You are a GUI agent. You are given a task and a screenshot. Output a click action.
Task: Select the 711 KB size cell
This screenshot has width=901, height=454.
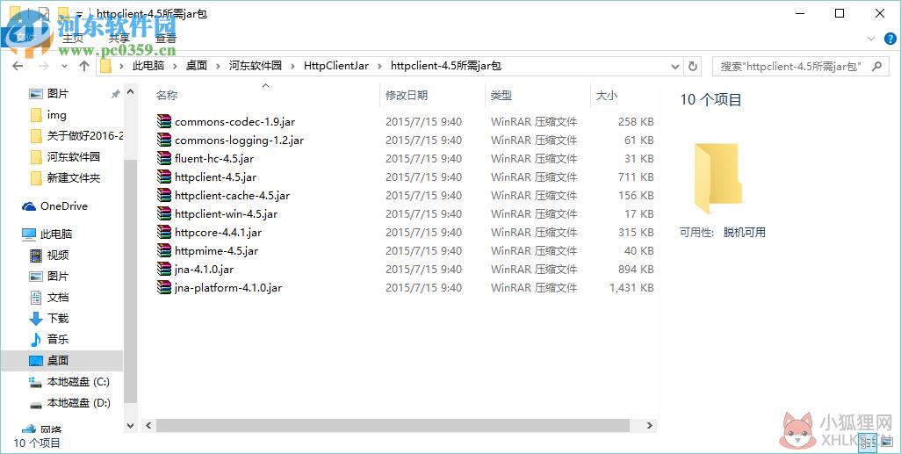pyautogui.click(x=636, y=177)
